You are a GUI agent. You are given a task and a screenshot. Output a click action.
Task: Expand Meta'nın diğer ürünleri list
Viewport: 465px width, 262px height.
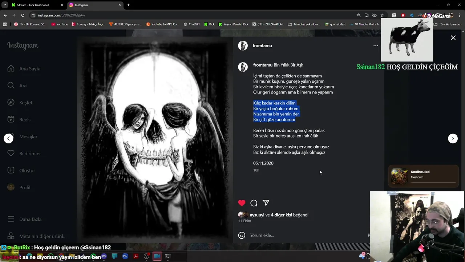37,237
